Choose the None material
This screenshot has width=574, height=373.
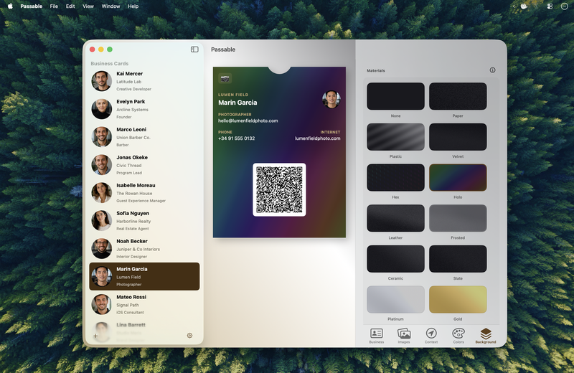[395, 96]
